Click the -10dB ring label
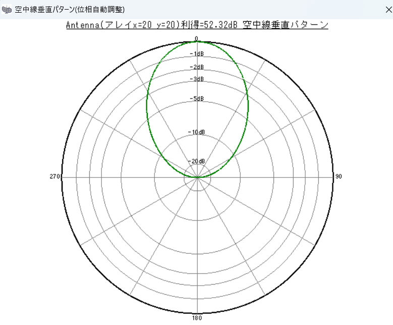393x325 pixels. 197,132
